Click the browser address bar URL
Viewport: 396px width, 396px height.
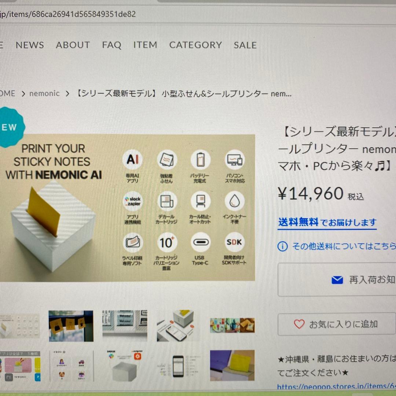tap(68, 14)
